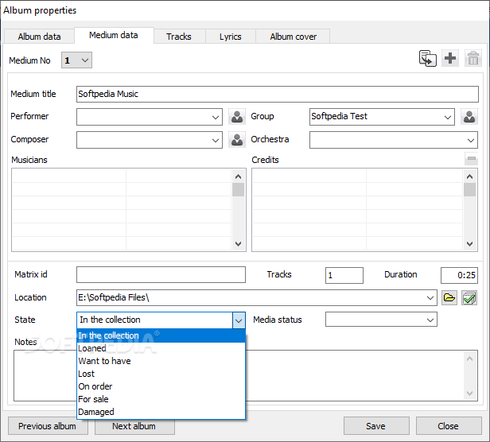Open person editor next to Performer
This screenshot has width=490, height=442.
tap(237, 117)
